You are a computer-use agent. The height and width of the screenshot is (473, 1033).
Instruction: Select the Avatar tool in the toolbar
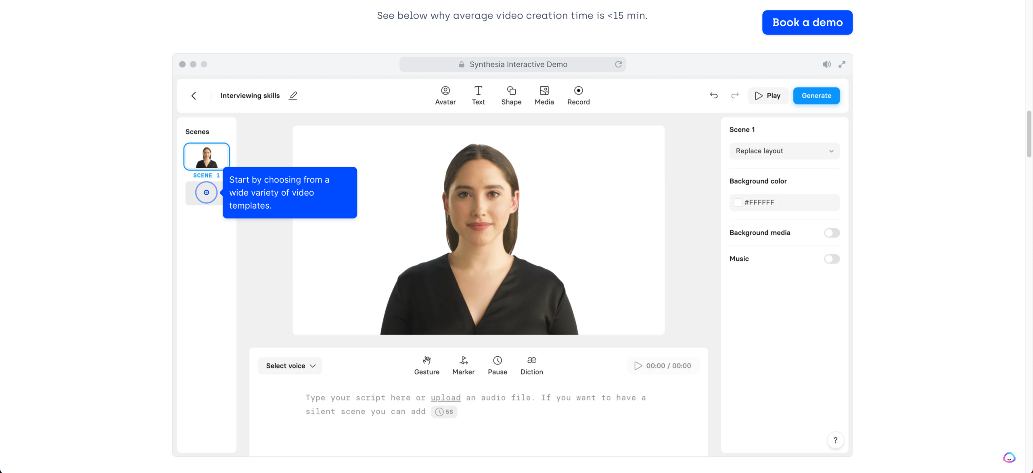pos(445,95)
